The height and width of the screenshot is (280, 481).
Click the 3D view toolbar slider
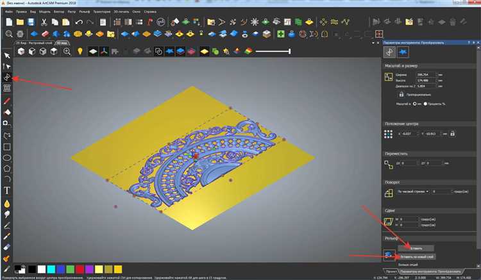(x=273, y=51)
